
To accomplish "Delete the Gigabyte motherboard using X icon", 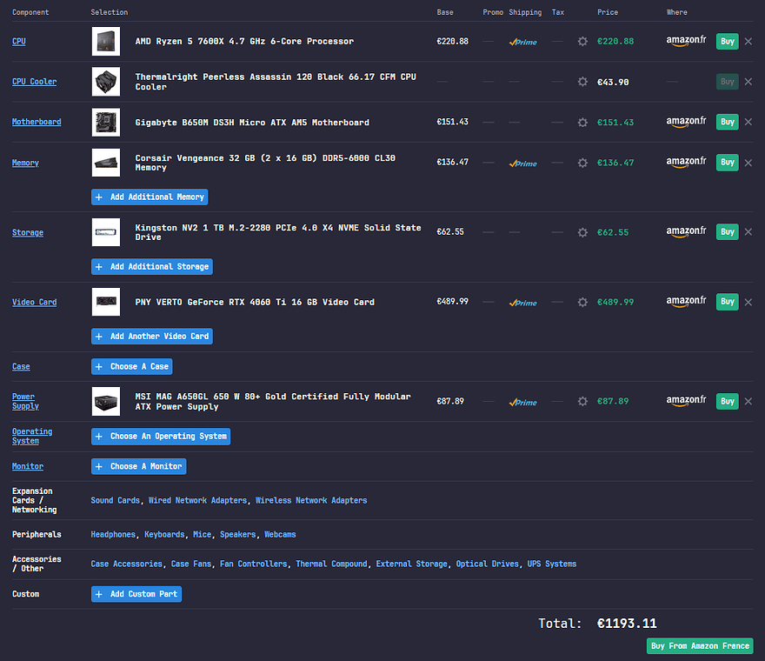I will 748,123.
